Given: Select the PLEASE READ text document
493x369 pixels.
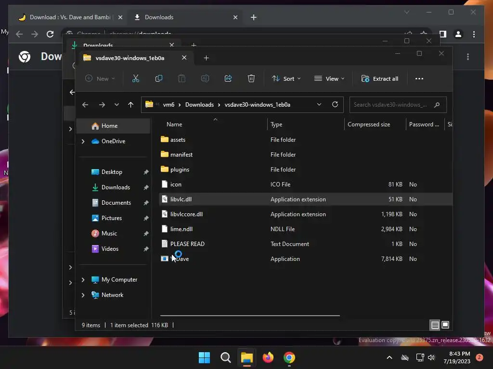Looking at the screenshot, I should pos(187,244).
